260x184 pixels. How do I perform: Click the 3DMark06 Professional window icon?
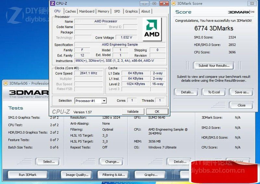6,83
